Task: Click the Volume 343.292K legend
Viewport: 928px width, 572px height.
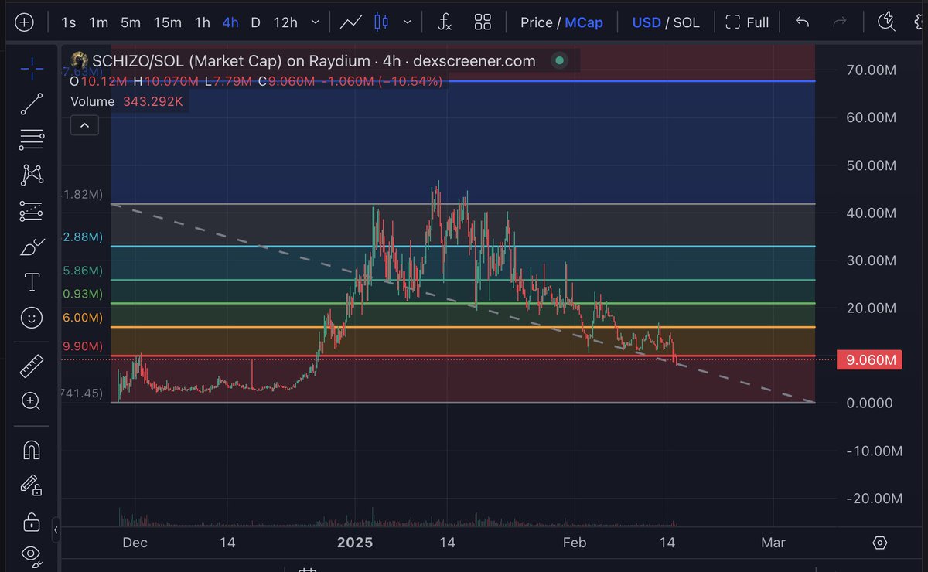Action: [x=127, y=101]
